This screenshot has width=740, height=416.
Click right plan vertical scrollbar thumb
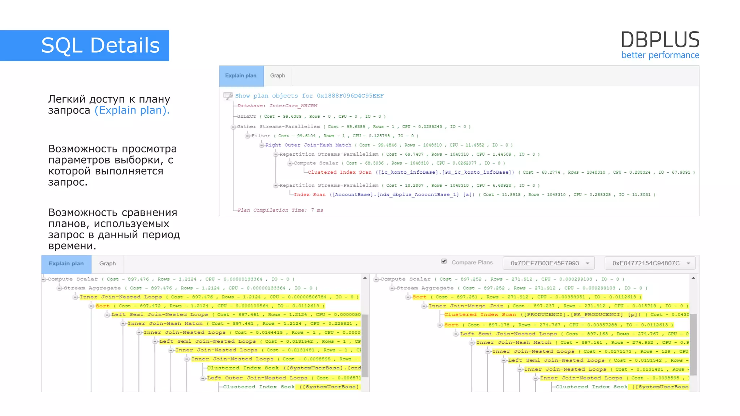pyautogui.click(x=693, y=344)
